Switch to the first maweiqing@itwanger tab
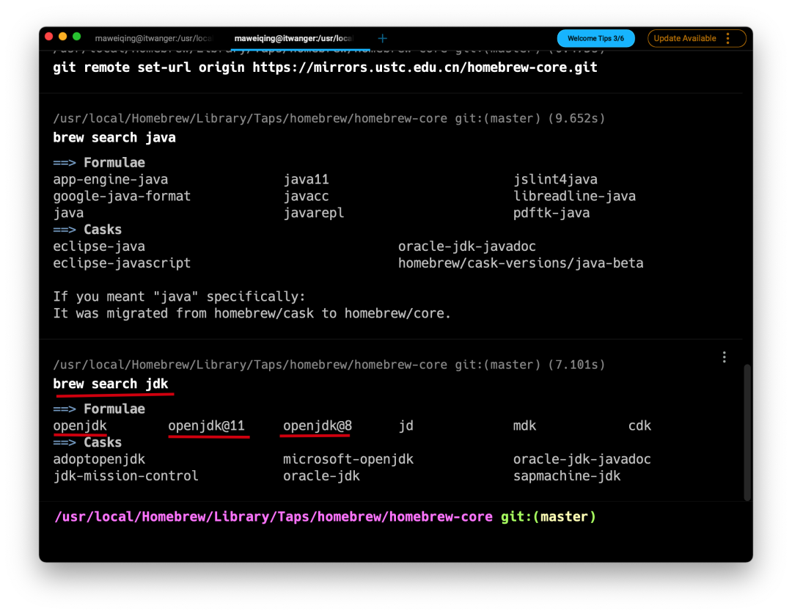 pos(153,38)
